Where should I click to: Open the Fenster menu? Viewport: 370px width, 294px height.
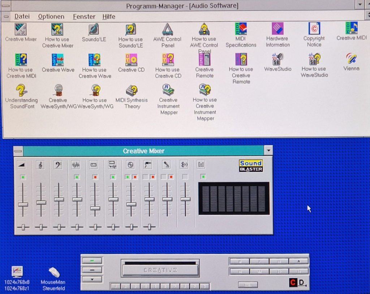(x=84, y=17)
